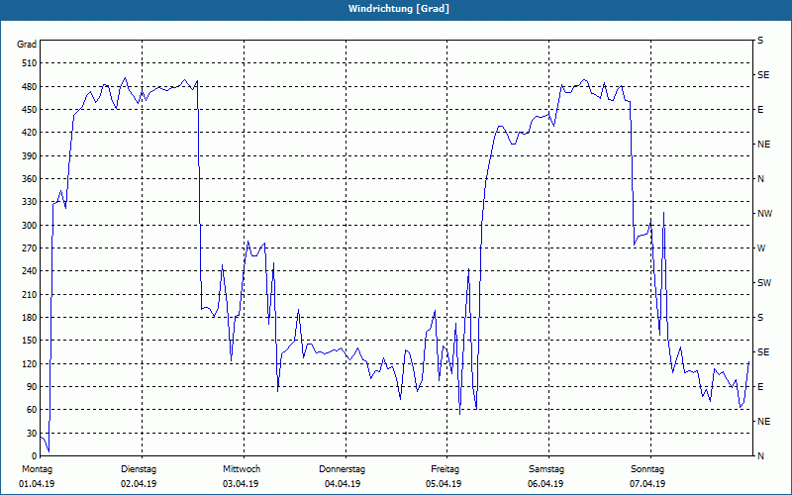The image size is (792, 495).
Task: Select the SW compass label
Action: (x=764, y=283)
